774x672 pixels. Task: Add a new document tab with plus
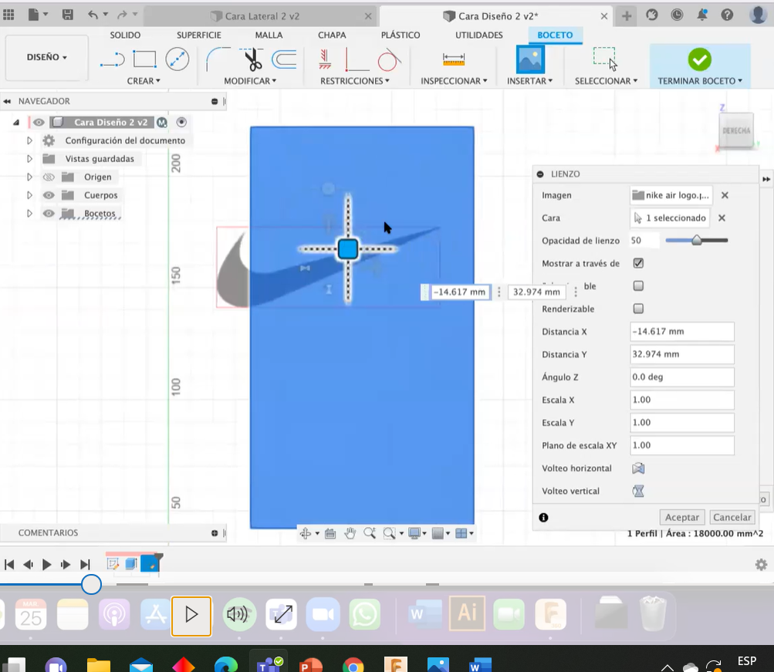(x=627, y=15)
